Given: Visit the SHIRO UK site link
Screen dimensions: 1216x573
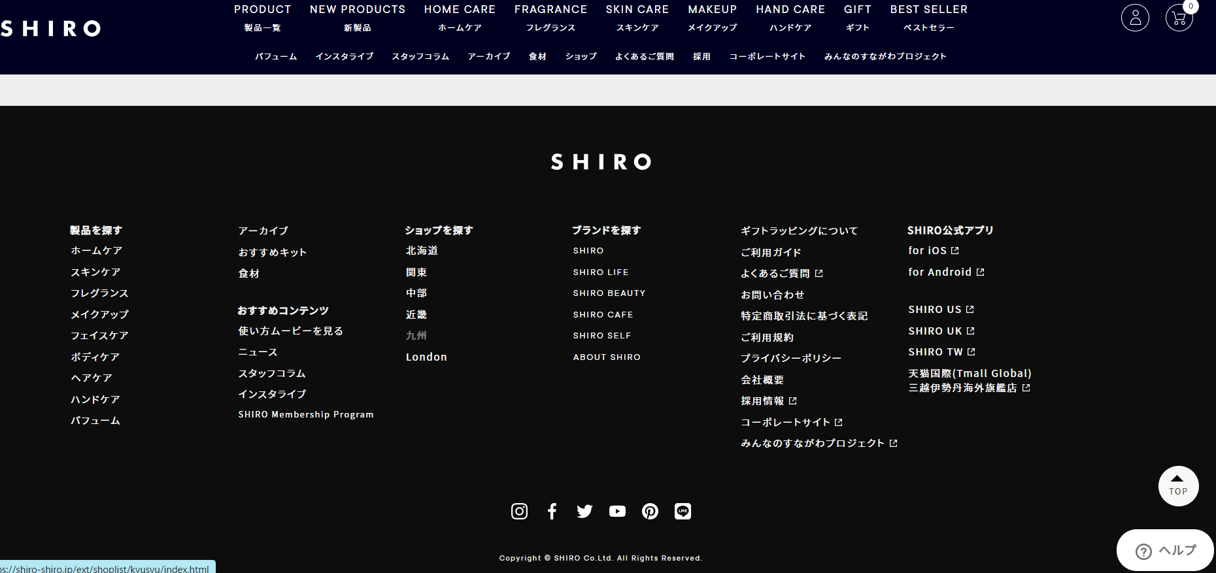Looking at the screenshot, I should 941,331.
